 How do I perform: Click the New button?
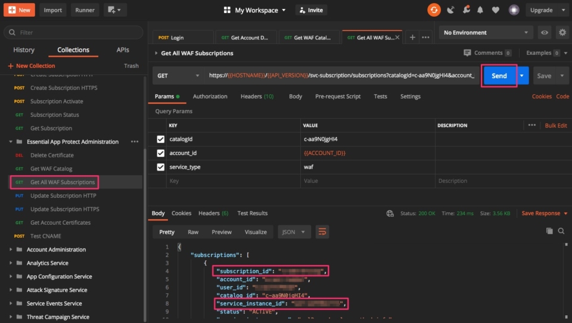coord(19,10)
